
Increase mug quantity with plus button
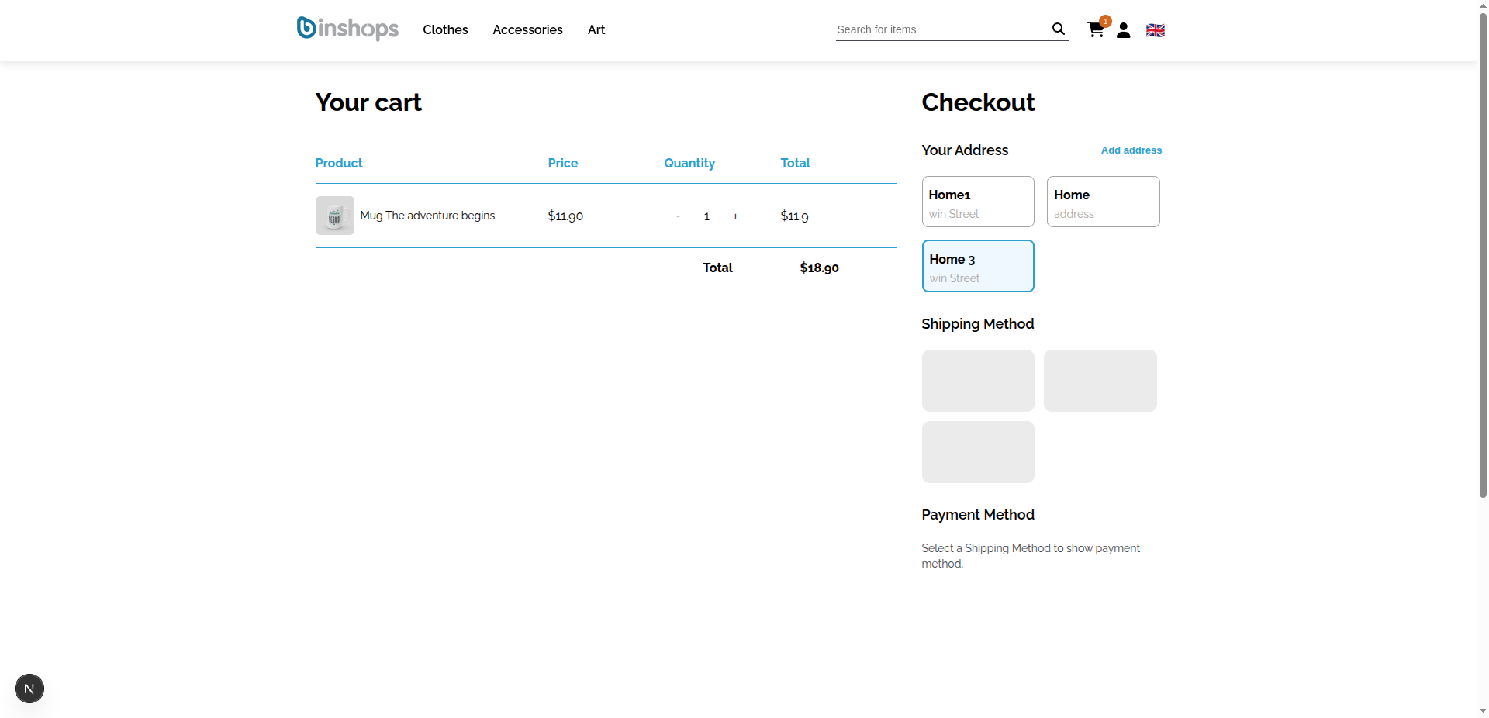[735, 216]
